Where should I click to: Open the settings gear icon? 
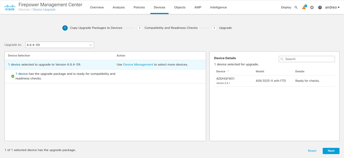(312, 7)
